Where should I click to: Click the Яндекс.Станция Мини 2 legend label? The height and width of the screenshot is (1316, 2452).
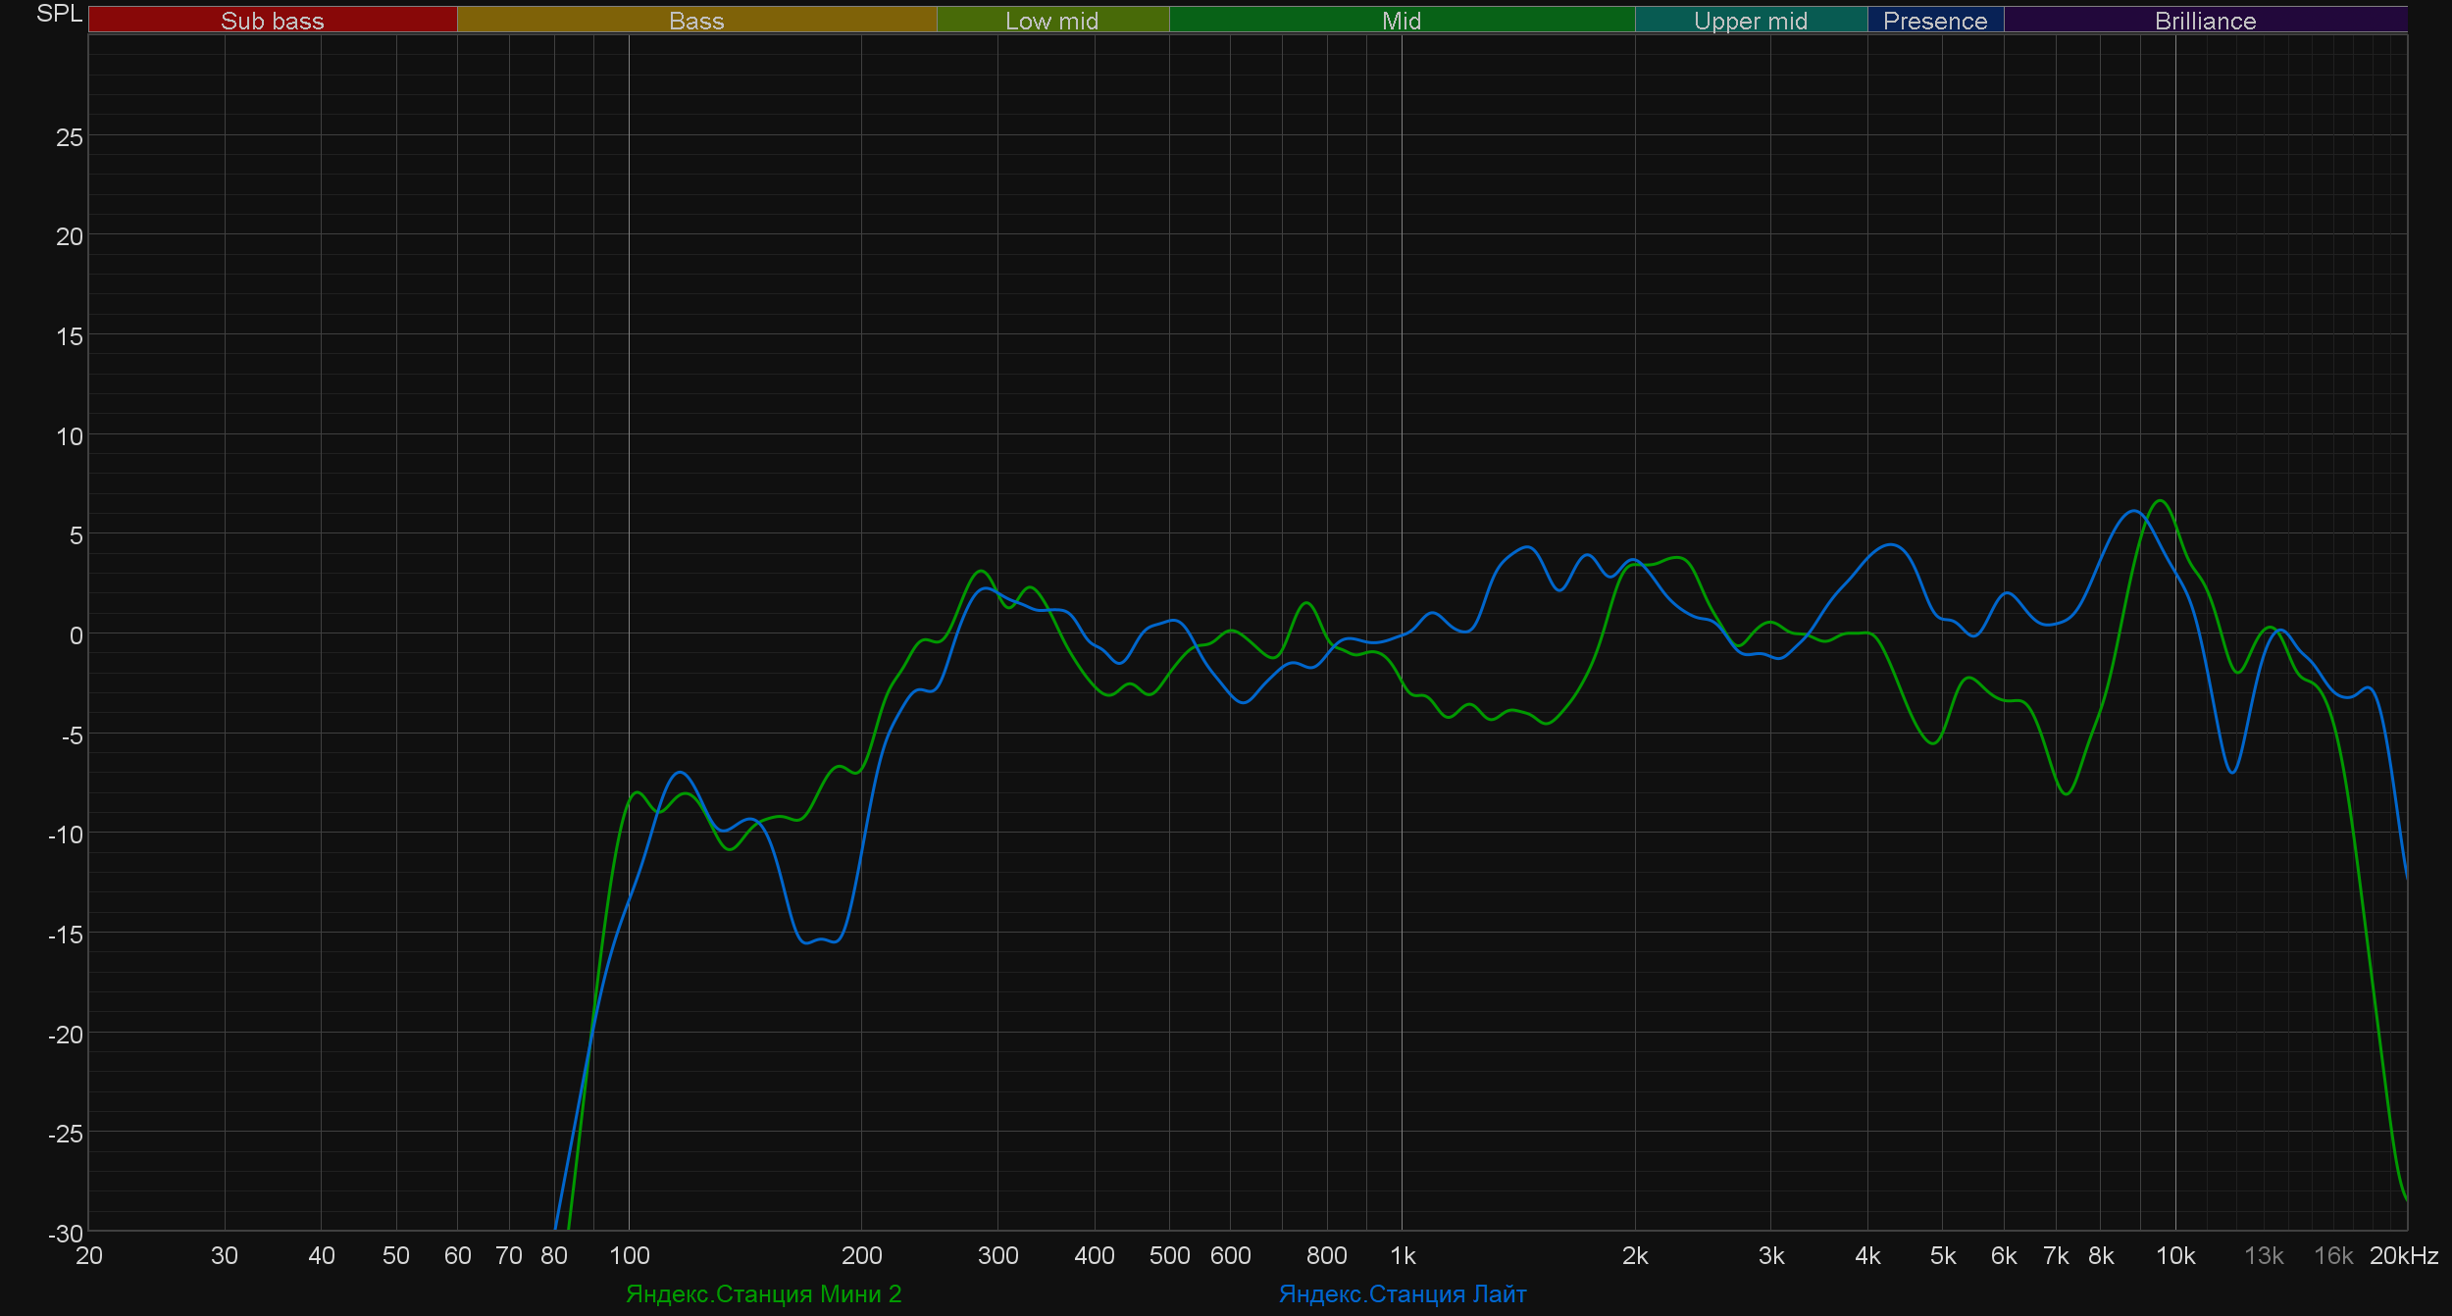click(x=763, y=1293)
